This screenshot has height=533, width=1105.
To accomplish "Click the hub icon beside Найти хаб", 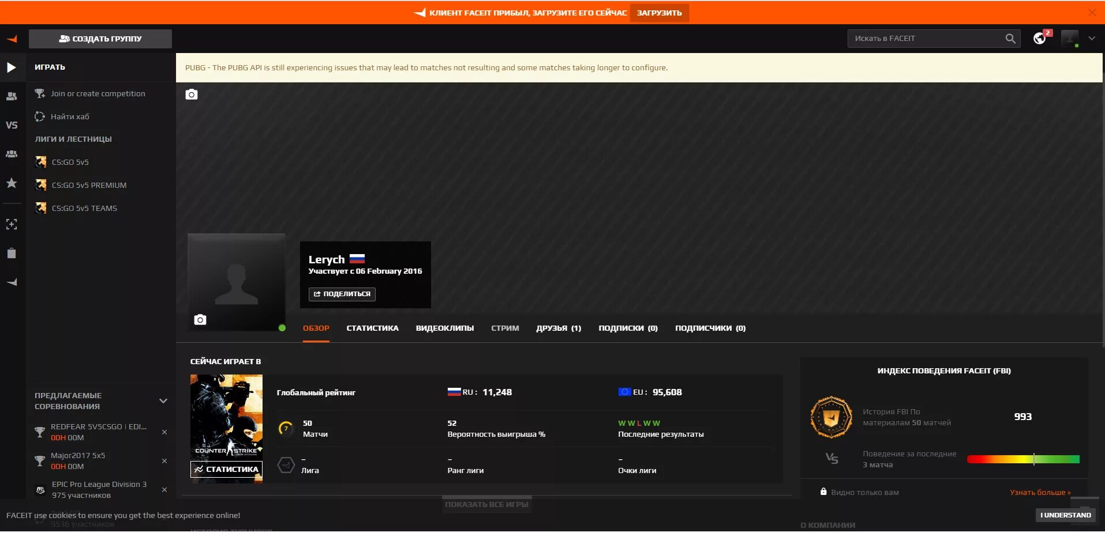I will pyautogui.click(x=40, y=116).
